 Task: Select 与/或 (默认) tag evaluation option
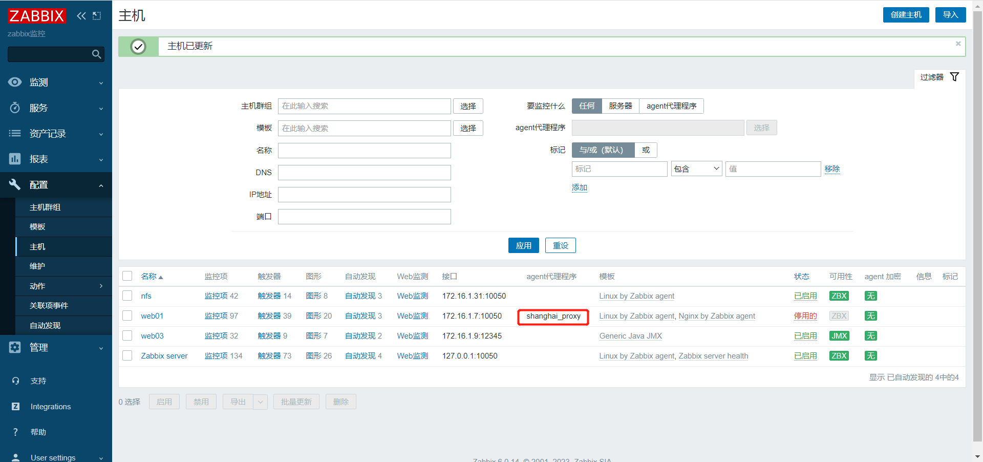click(603, 150)
